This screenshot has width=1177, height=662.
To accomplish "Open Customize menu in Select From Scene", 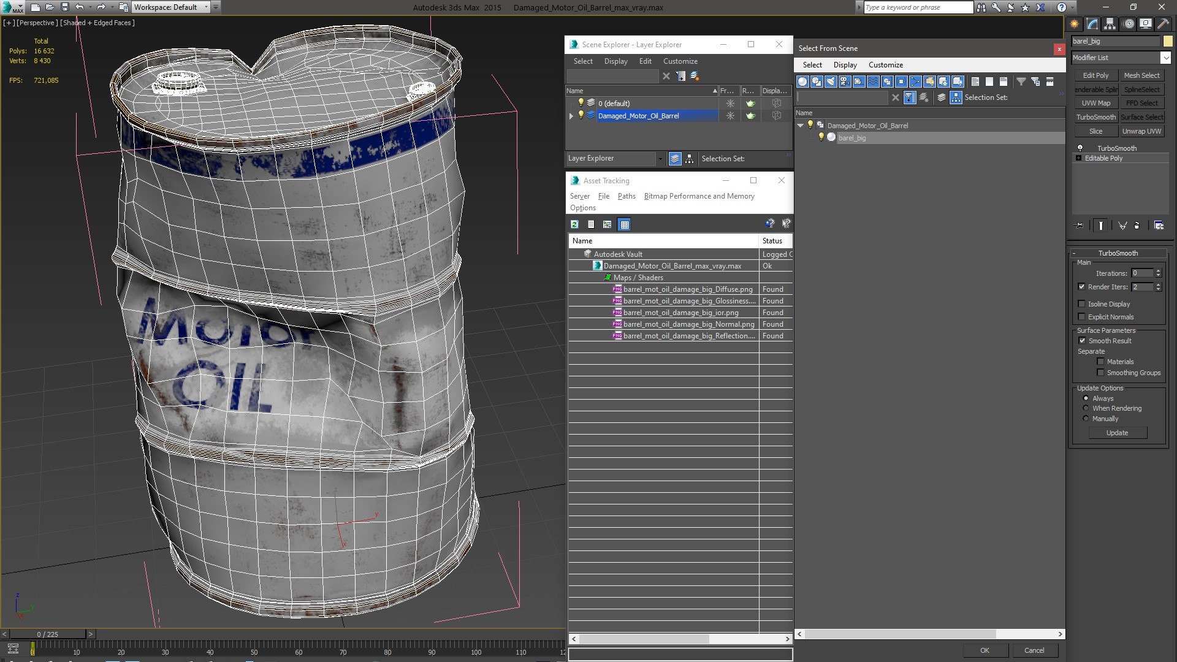I will point(885,65).
